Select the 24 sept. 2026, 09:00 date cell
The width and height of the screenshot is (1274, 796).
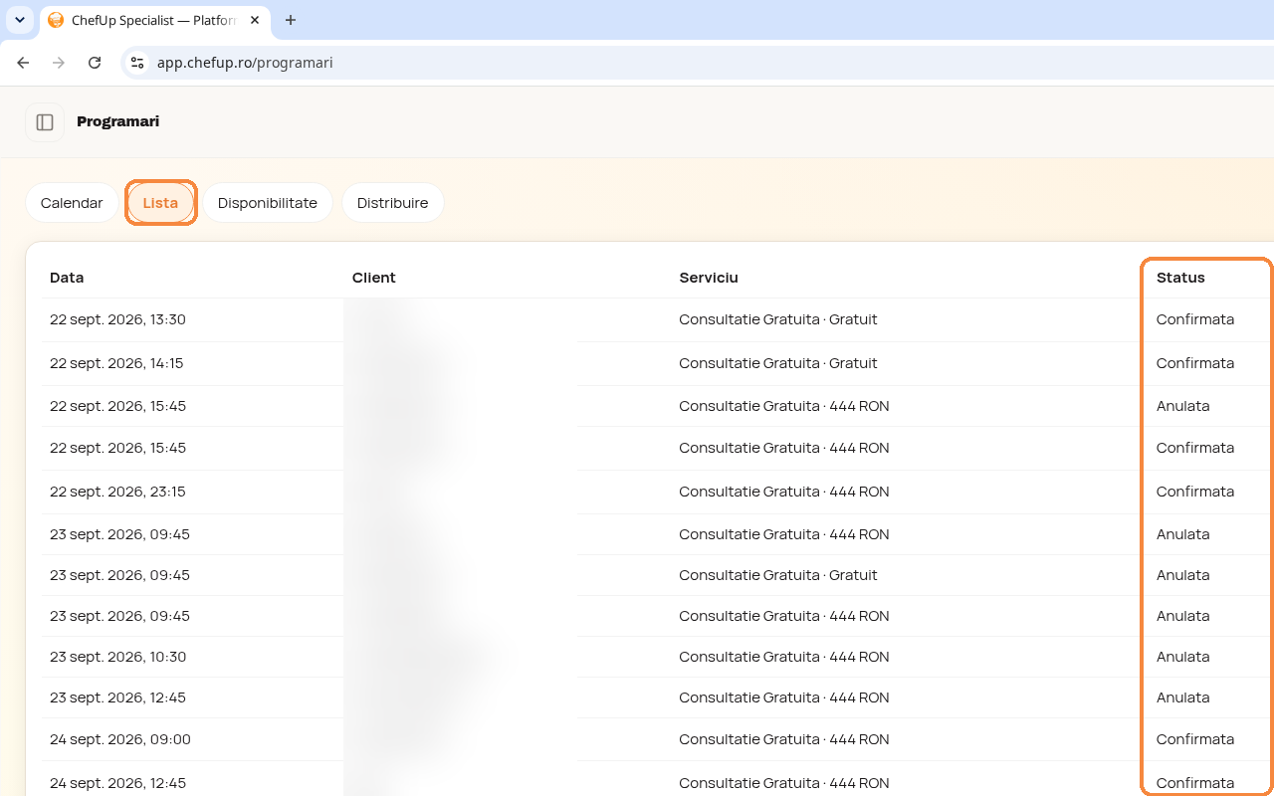point(120,739)
